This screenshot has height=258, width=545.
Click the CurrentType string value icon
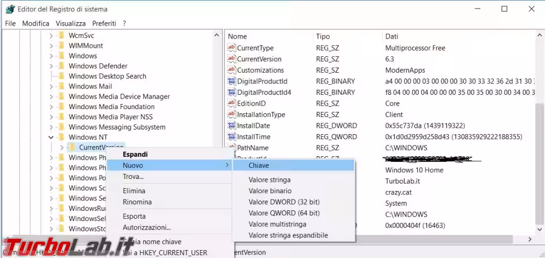click(232, 48)
